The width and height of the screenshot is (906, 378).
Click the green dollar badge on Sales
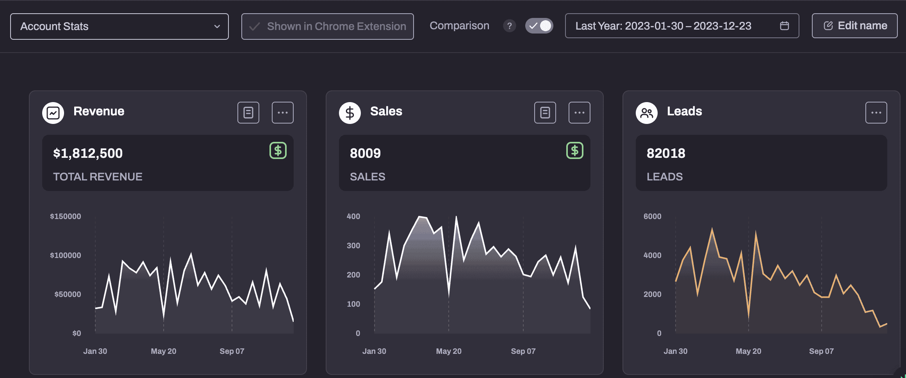click(575, 151)
